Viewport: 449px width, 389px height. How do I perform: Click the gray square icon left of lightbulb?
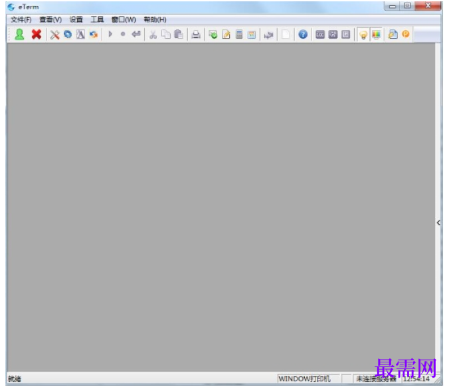pyautogui.click(x=345, y=35)
